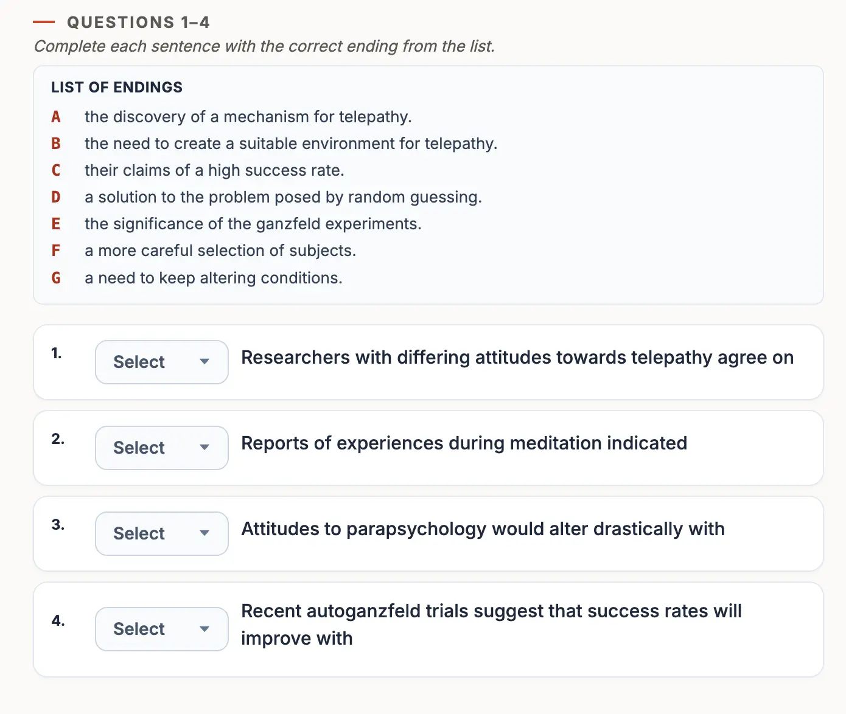Image resolution: width=846 pixels, height=714 pixels.
Task: Click the caret arrow in question 1's dropdown
Action: (x=205, y=362)
